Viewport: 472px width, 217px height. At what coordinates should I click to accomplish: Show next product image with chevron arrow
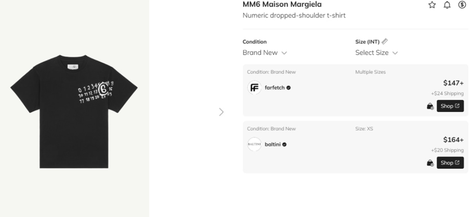coord(221,112)
